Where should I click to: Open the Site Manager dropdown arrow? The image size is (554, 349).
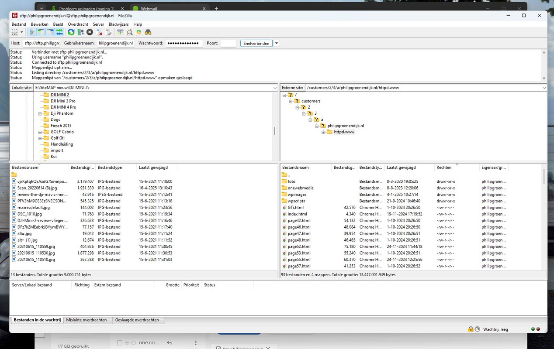[x=21, y=32]
